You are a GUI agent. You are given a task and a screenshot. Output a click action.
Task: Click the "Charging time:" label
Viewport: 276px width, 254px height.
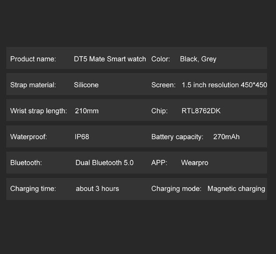point(33,189)
